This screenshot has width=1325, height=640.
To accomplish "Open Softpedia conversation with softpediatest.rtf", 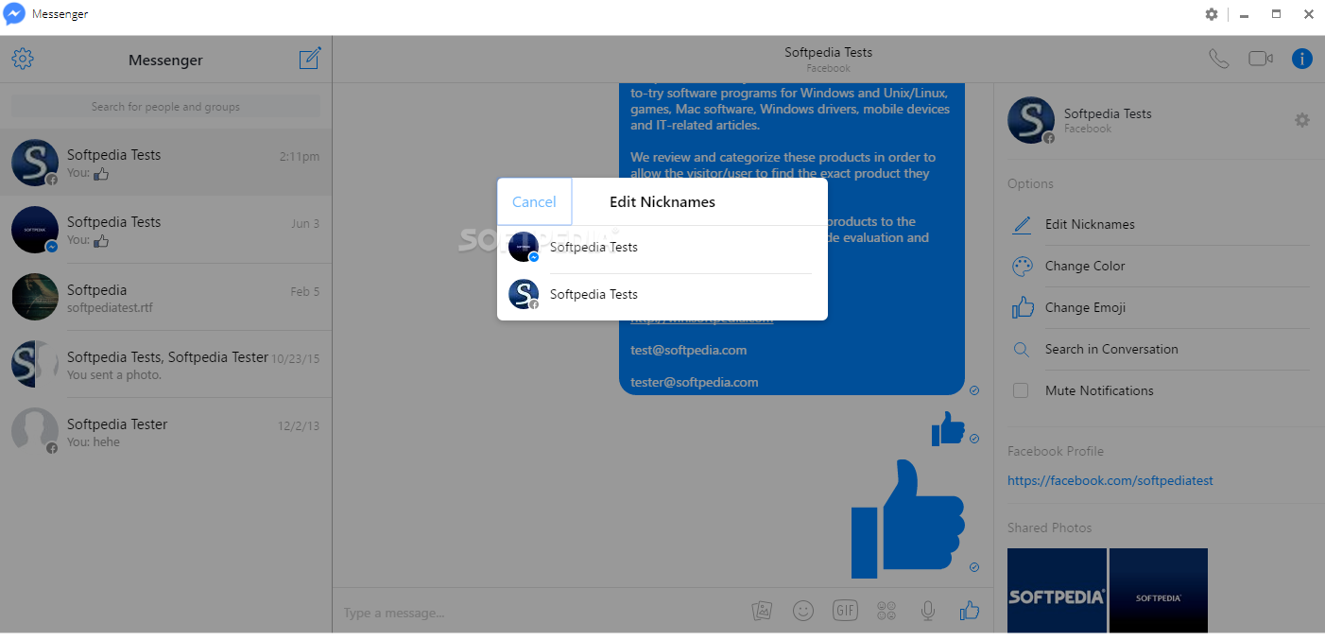I will [165, 297].
